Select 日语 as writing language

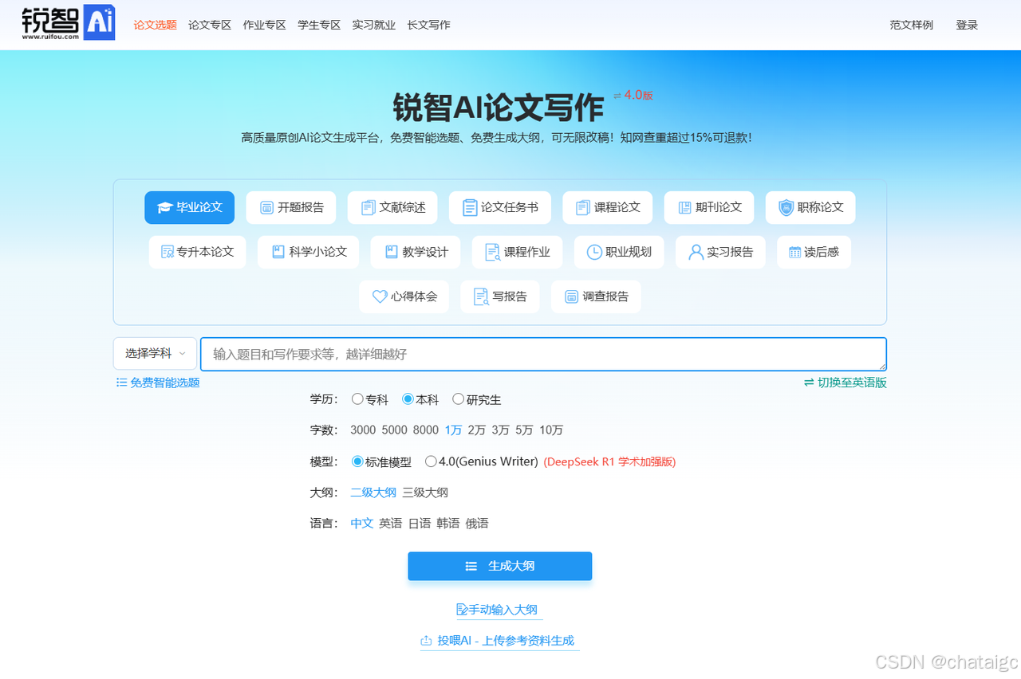click(x=420, y=524)
